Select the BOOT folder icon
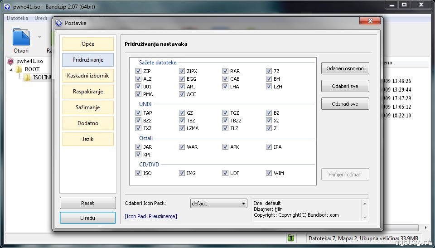The height and width of the screenshot is (248, 435). click(19, 69)
